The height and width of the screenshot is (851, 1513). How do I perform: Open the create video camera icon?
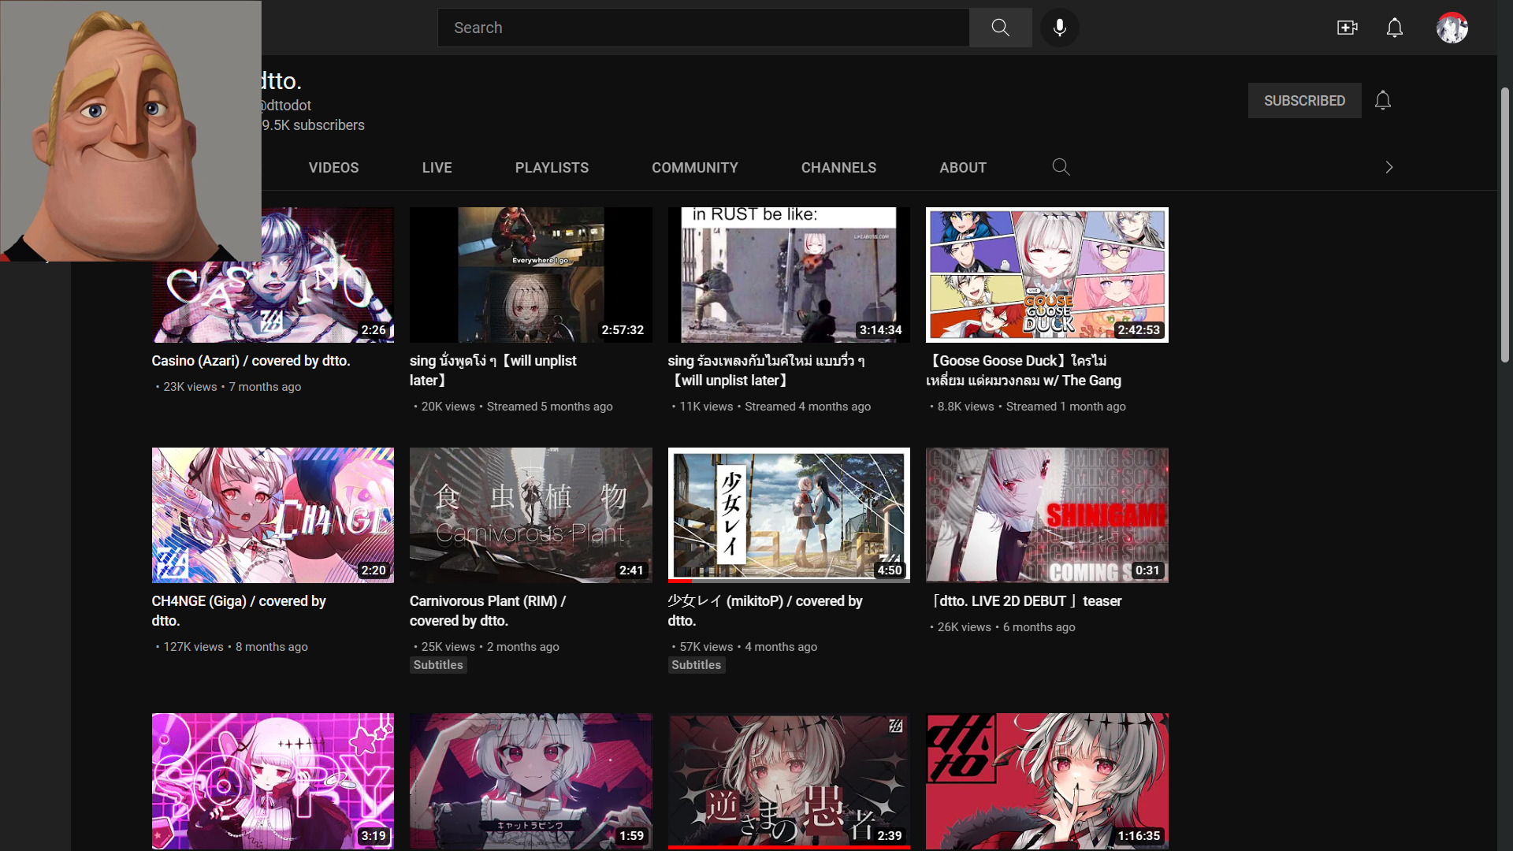click(x=1347, y=28)
